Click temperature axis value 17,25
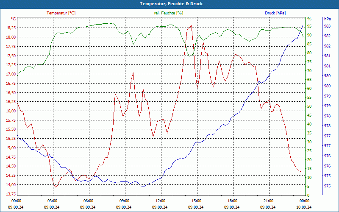Image resolution: width=339 pixels, height=212 pixels. pos(11,65)
